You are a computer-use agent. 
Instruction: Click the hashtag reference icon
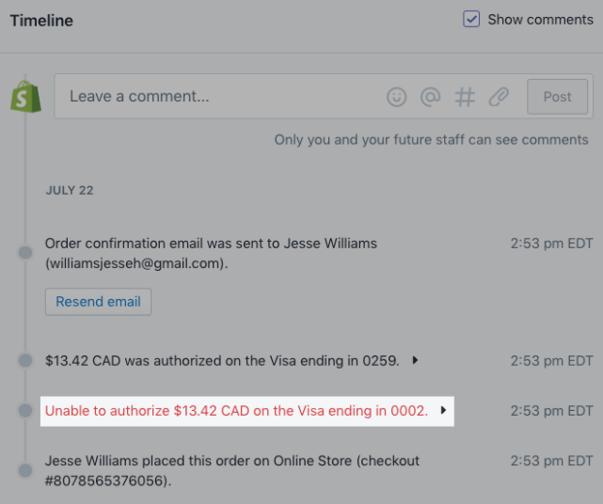465,97
